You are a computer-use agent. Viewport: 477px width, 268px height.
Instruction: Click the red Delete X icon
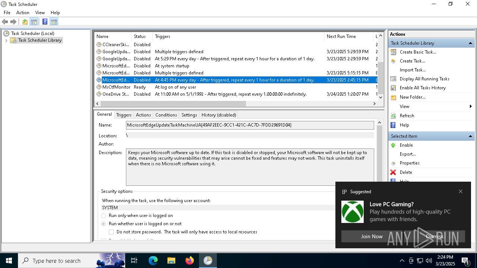[x=393, y=172]
